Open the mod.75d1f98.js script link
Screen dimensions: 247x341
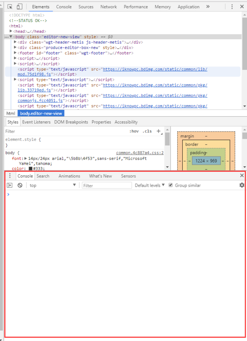coord(34,74)
